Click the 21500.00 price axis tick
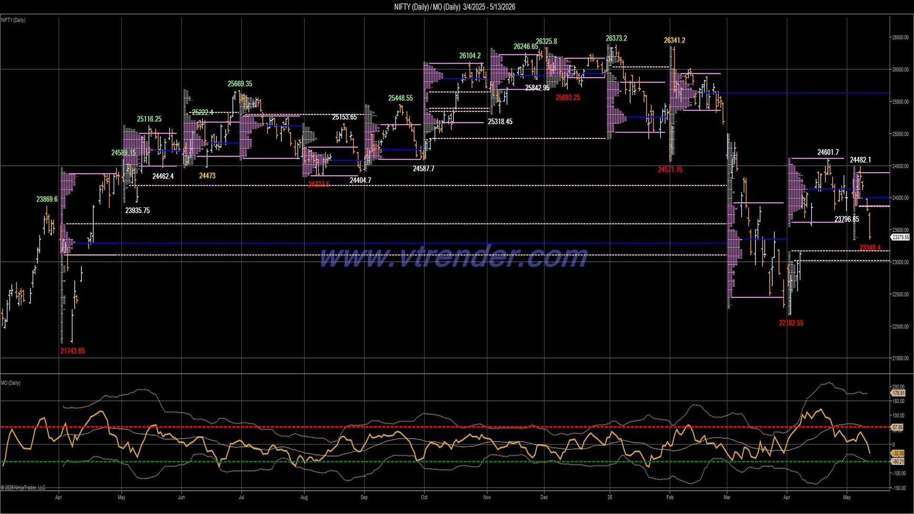 pos(900,358)
